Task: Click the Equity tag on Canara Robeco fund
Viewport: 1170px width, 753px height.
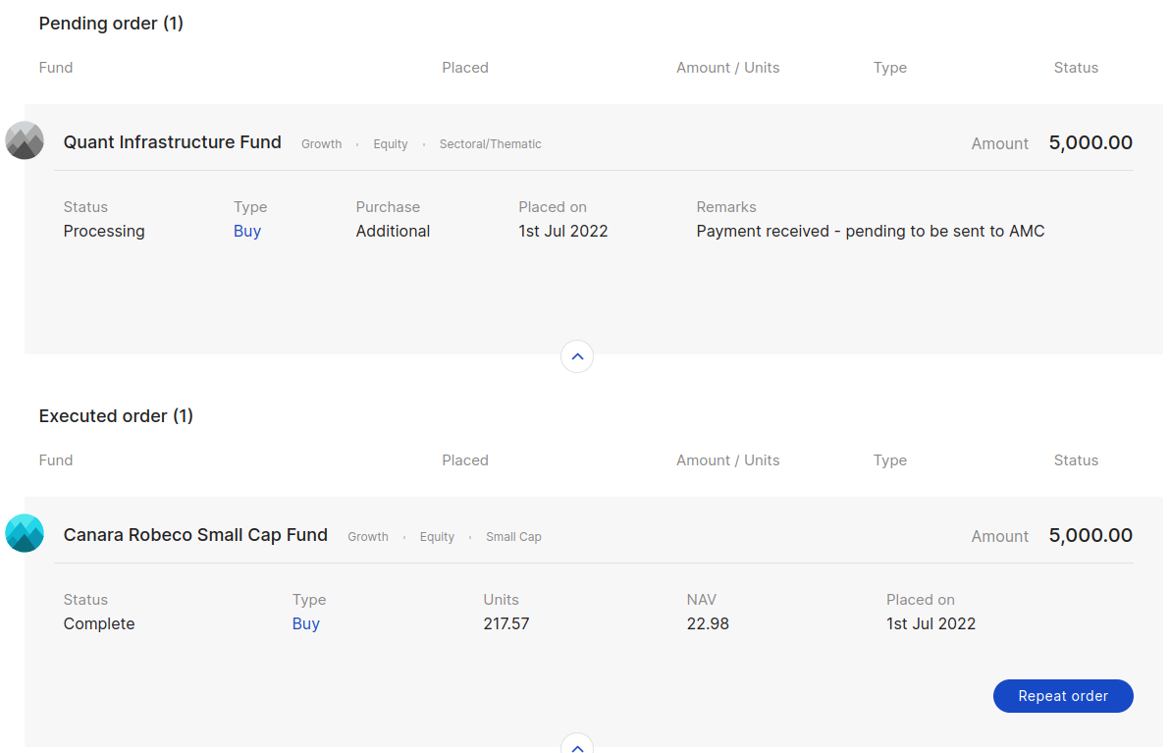Action: (x=437, y=537)
